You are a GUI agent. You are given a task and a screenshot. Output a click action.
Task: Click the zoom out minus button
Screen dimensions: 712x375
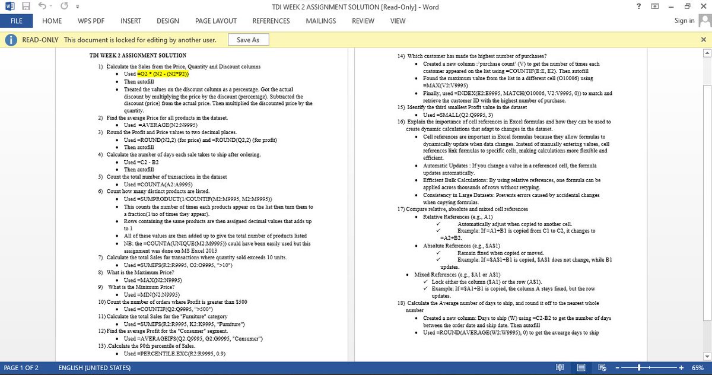(618, 368)
